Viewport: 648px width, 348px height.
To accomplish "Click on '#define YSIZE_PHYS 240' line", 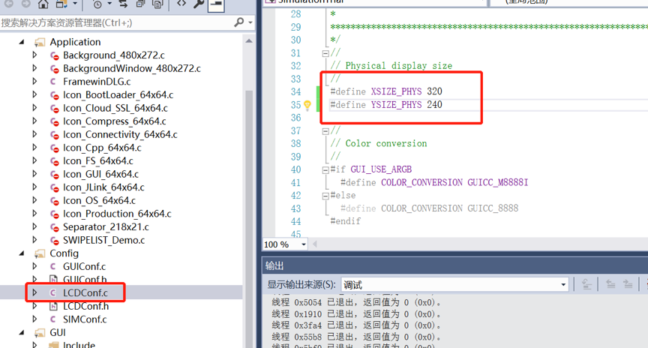I will (x=386, y=105).
